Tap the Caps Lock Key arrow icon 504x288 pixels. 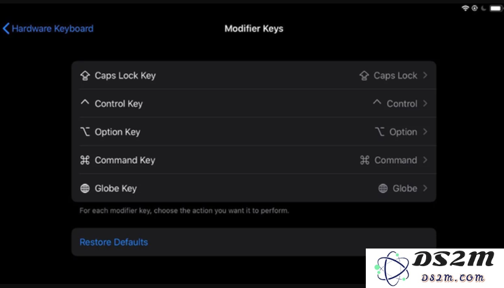coord(85,75)
